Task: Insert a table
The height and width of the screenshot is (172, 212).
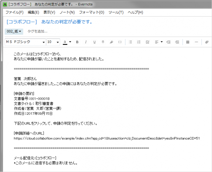Action: [188, 42]
